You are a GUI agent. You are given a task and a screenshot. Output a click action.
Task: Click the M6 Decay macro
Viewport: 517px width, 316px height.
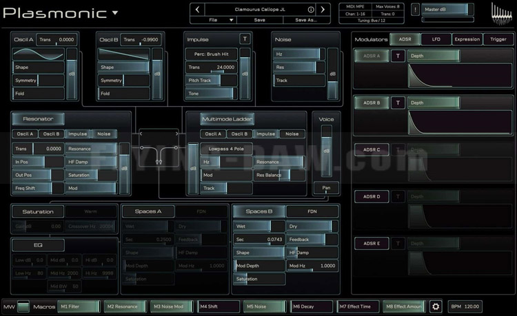point(312,306)
